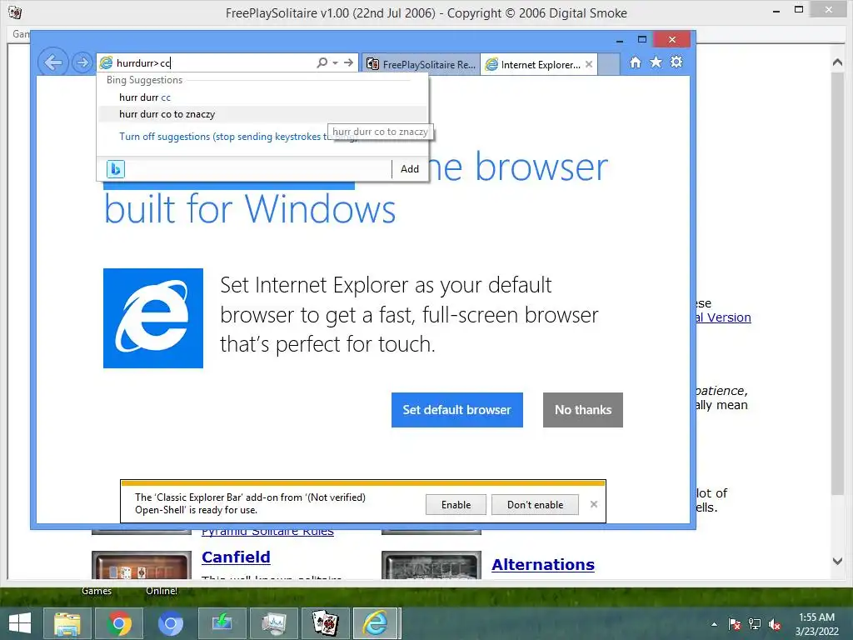
Task: Dismiss the add-on notification bar
Action: click(593, 504)
